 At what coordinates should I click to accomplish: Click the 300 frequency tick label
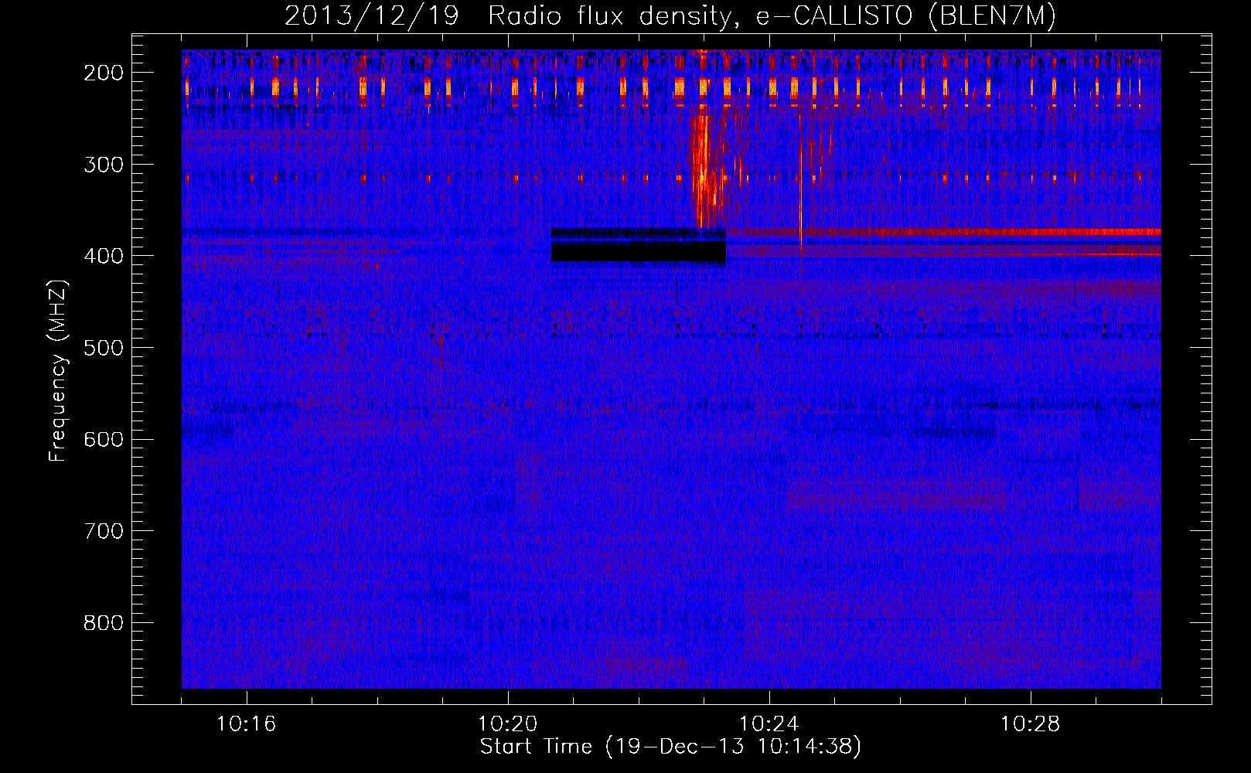coord(103,164)
